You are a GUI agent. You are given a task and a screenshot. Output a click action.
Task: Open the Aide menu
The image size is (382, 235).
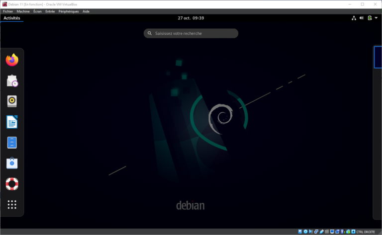[x=86, y=11]
